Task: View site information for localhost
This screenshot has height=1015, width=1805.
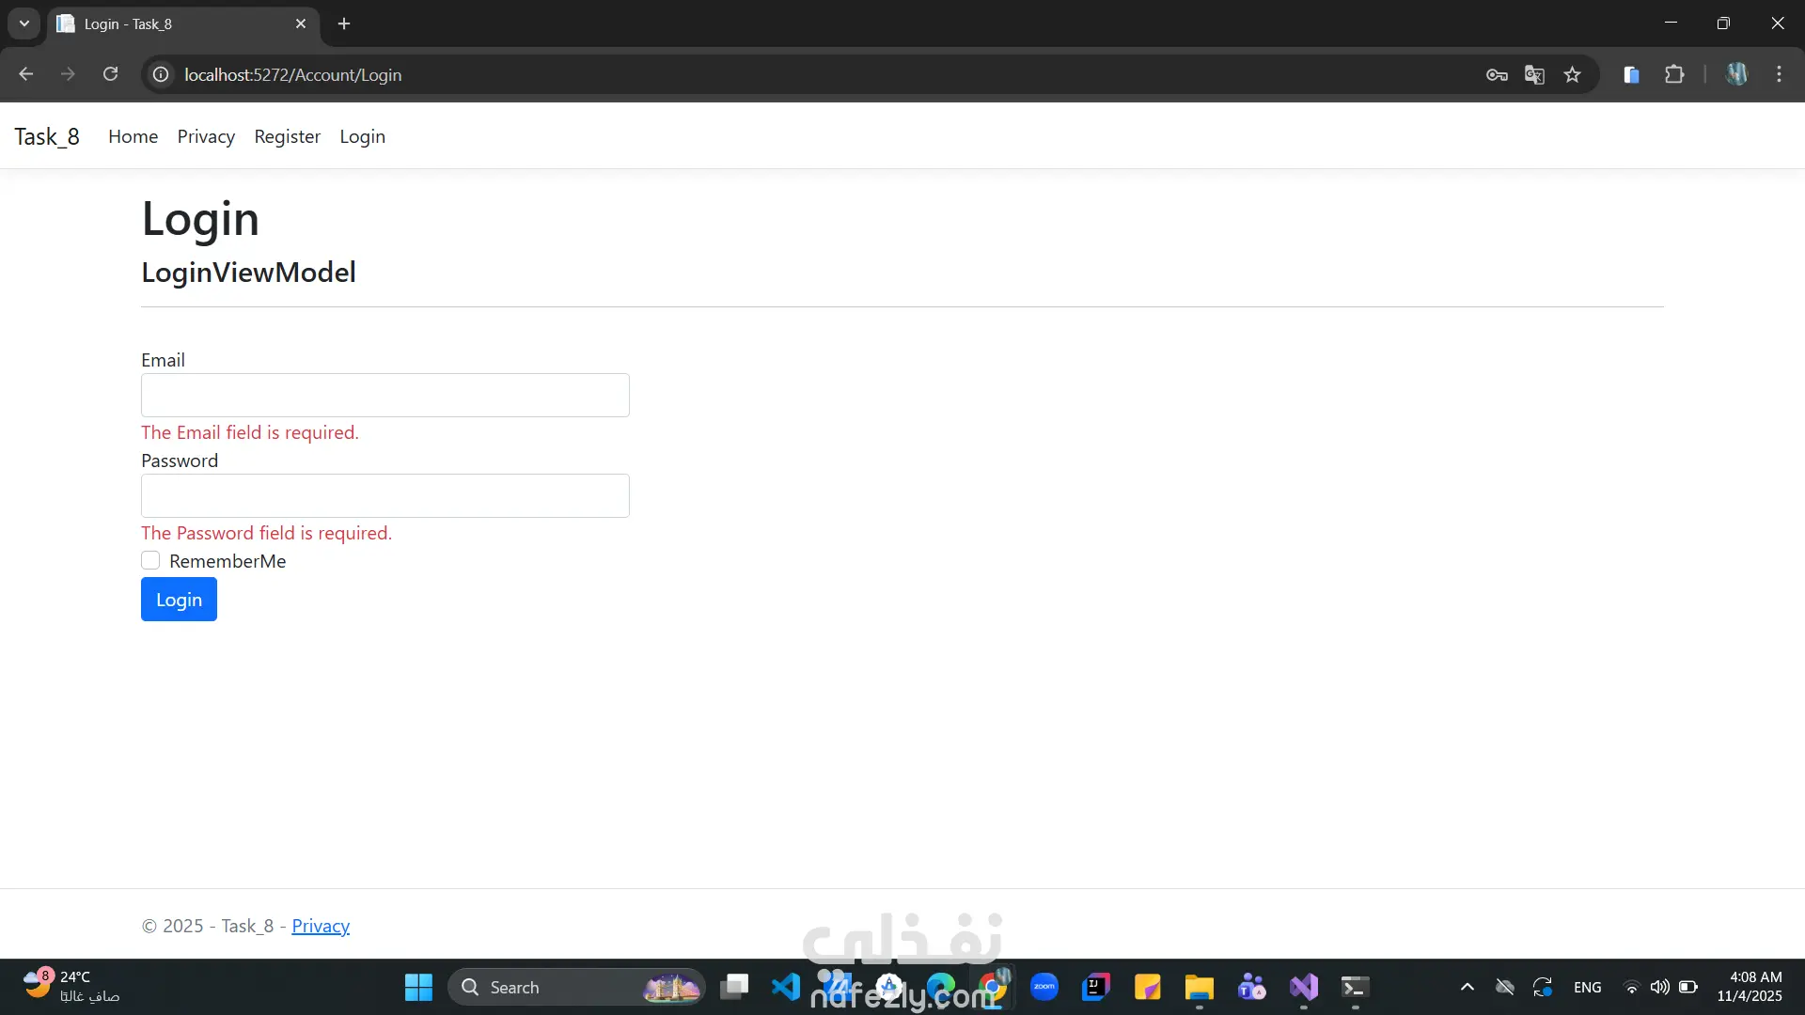Action: tap(162, 74)
